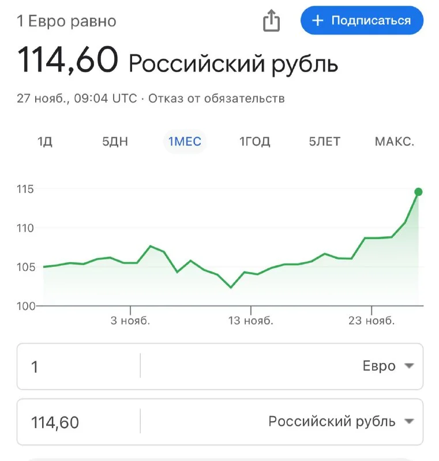The width and height of the screenshot is (439, 461).
Task: Switch chart to 5ЛЕТ range
Action: (x=324, y=141)
